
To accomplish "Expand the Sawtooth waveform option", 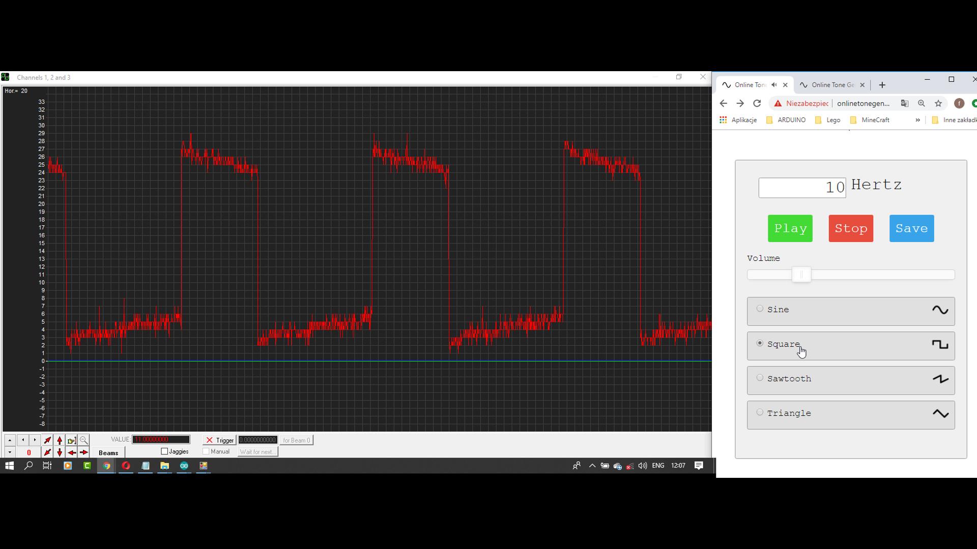I will (850, 379).
